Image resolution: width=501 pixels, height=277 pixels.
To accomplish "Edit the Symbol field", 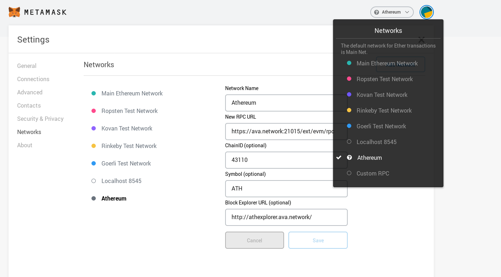I will (x=286, y=189).
